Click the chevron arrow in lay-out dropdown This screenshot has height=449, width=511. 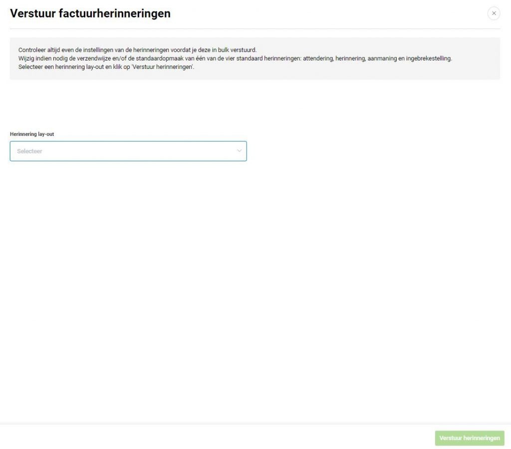(239, 151)
